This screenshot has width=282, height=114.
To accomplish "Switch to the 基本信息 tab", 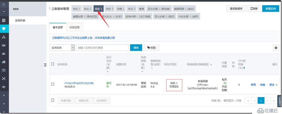I will point(58,27).
